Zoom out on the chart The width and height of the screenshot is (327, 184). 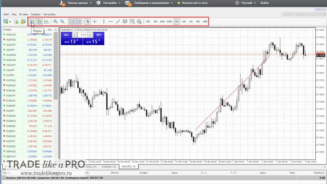pyautogui.click(x=62, y=21)
